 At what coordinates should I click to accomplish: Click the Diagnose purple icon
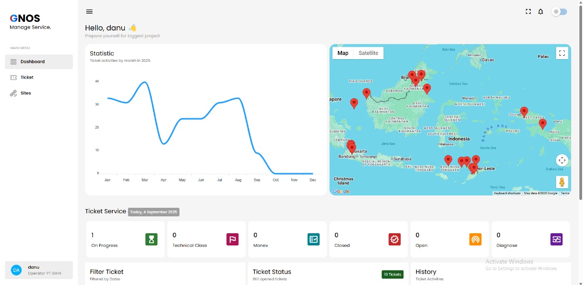tap(556, 239)
